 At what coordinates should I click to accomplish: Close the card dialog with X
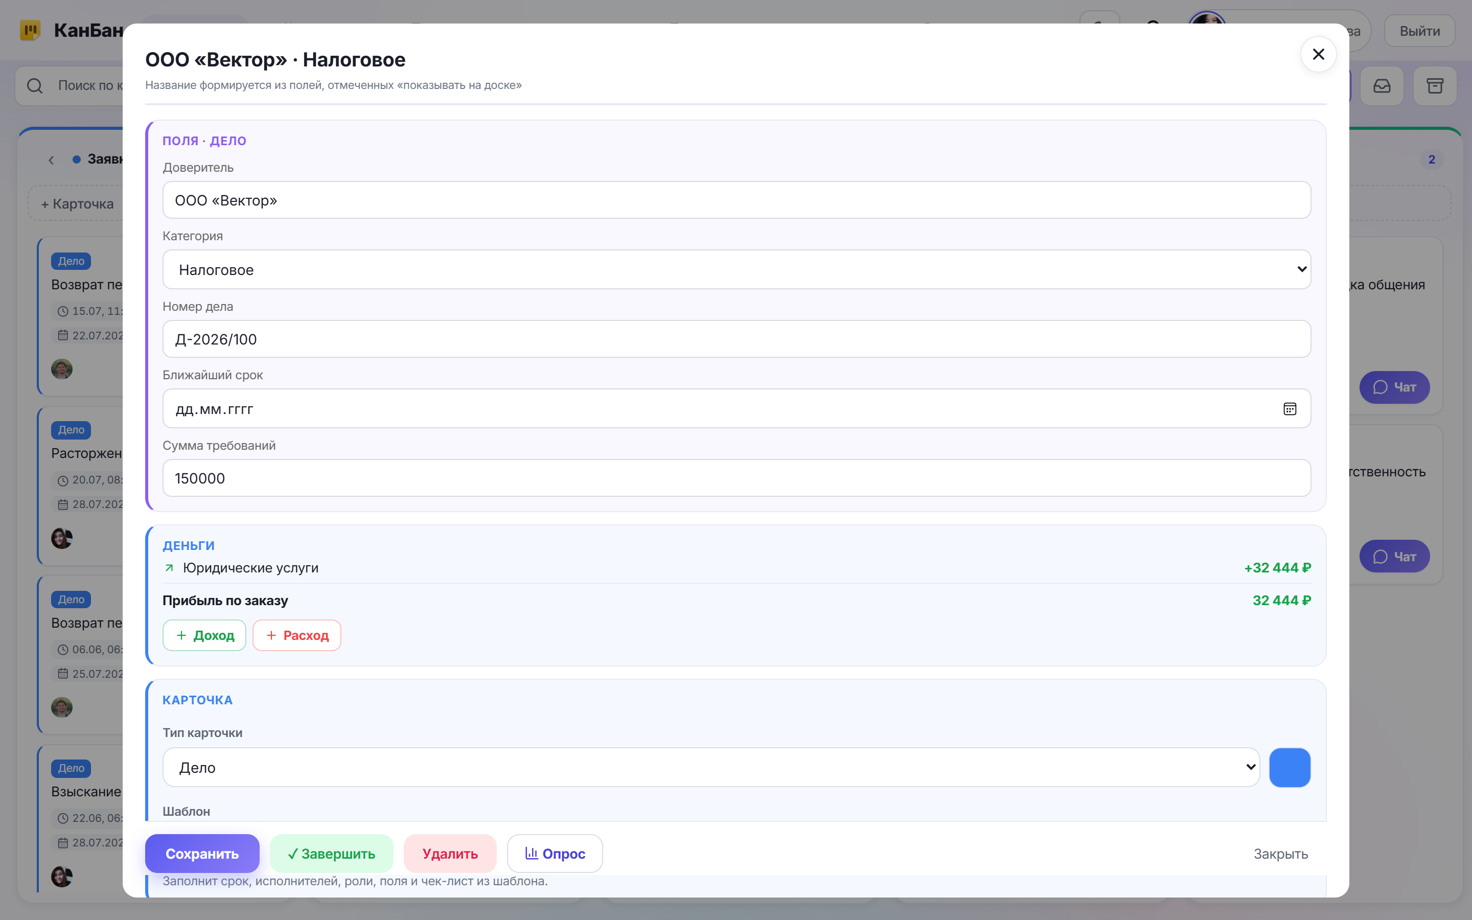tap(1318, 54)
